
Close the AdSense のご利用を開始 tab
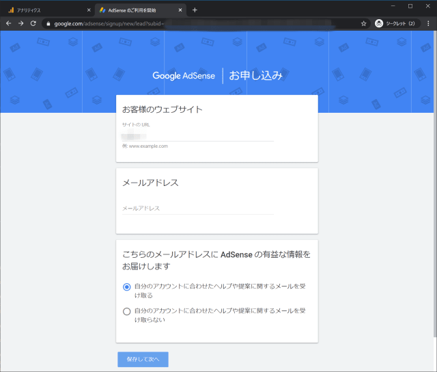tap(180, 10)
